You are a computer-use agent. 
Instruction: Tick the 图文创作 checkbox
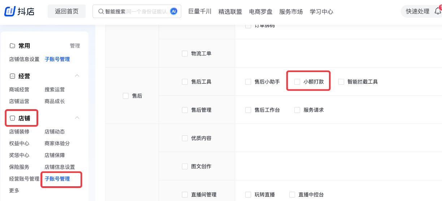click(185, 166)
